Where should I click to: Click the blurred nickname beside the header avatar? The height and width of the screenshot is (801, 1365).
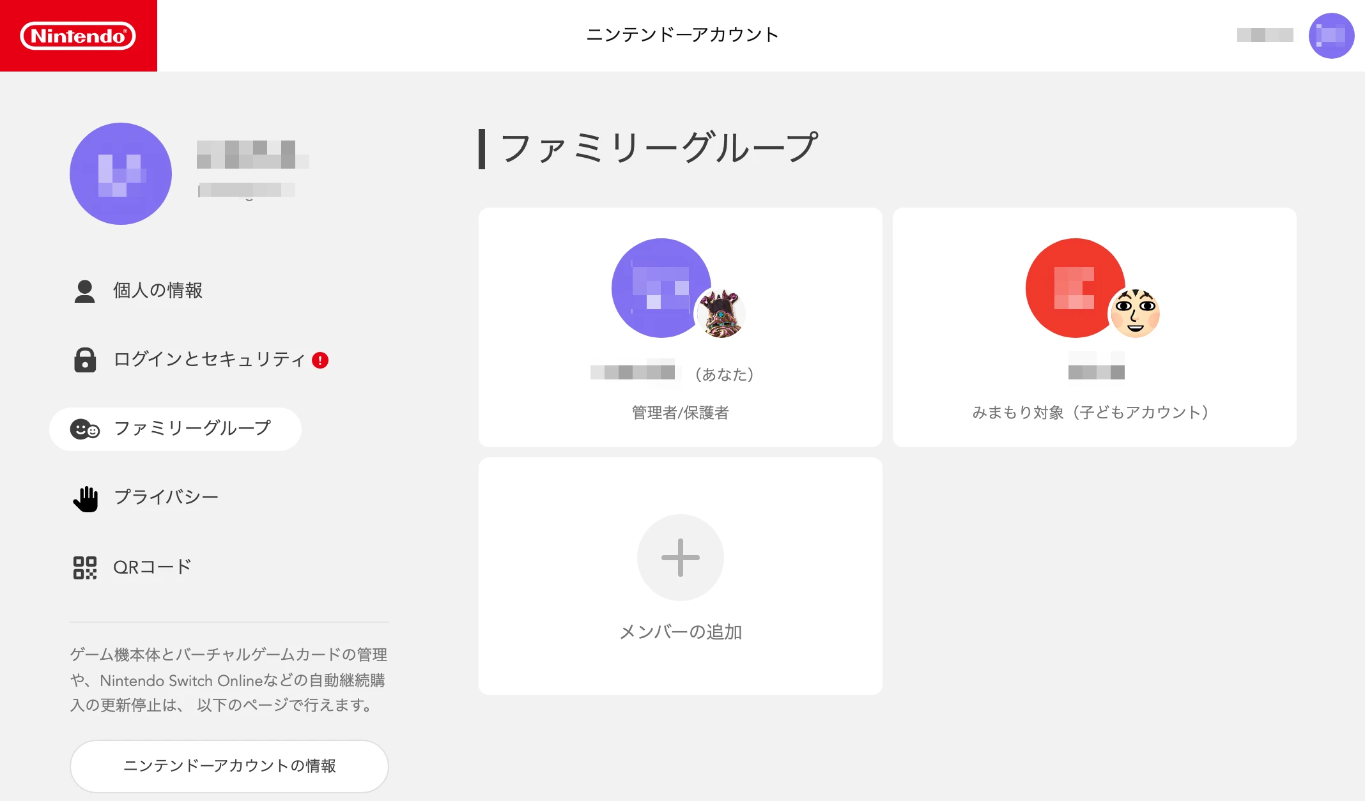1265,35
